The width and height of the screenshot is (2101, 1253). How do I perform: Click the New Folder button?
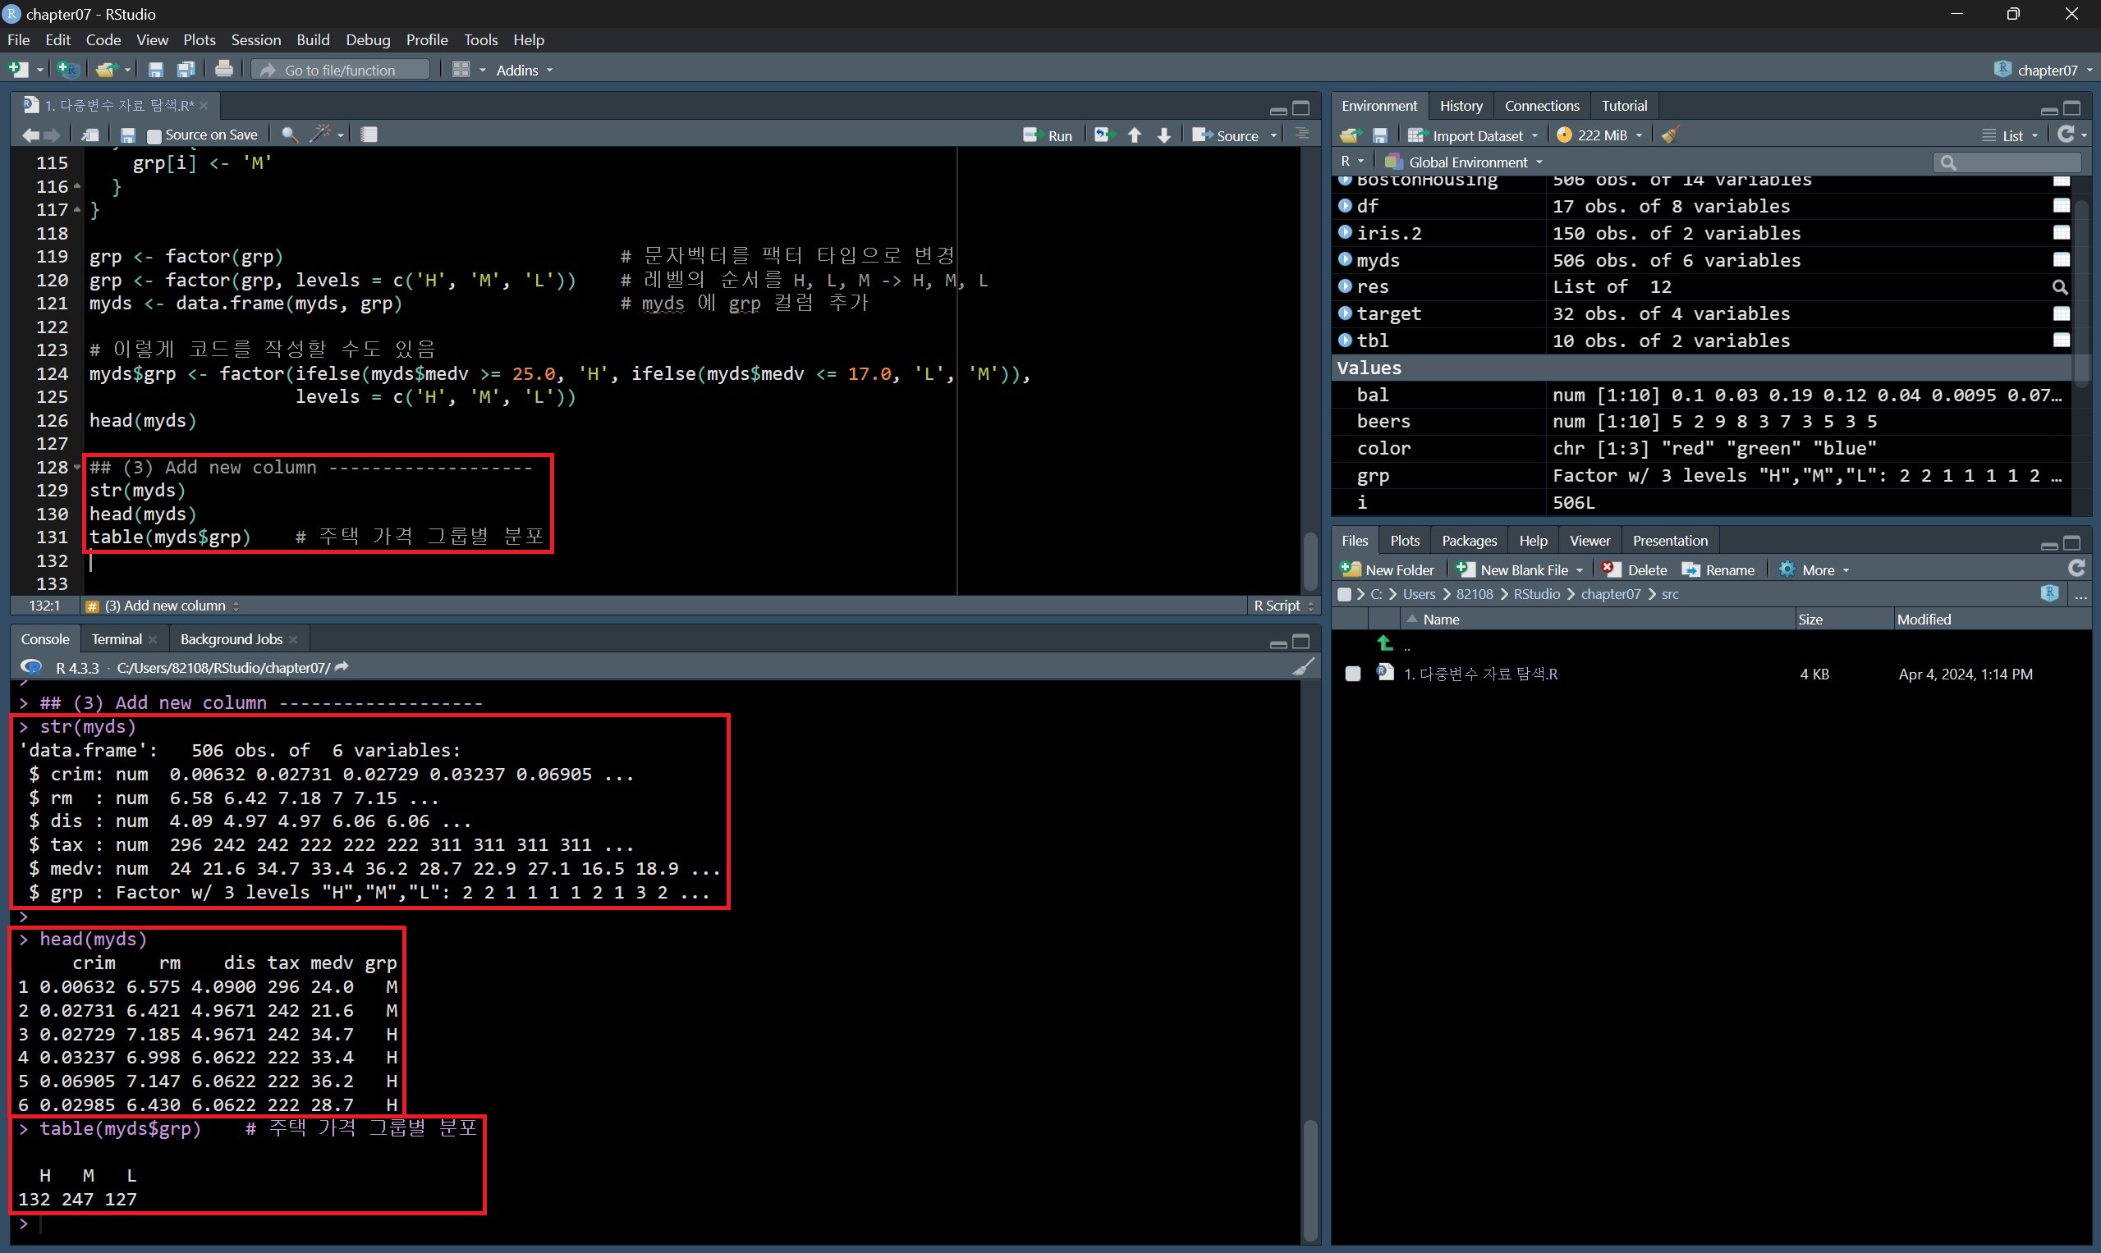click(x=1388, y=570)
